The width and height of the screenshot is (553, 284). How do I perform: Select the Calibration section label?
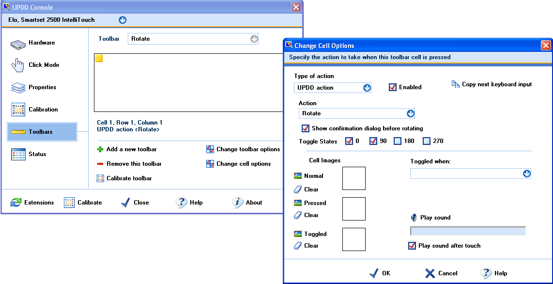pos(43,110)
